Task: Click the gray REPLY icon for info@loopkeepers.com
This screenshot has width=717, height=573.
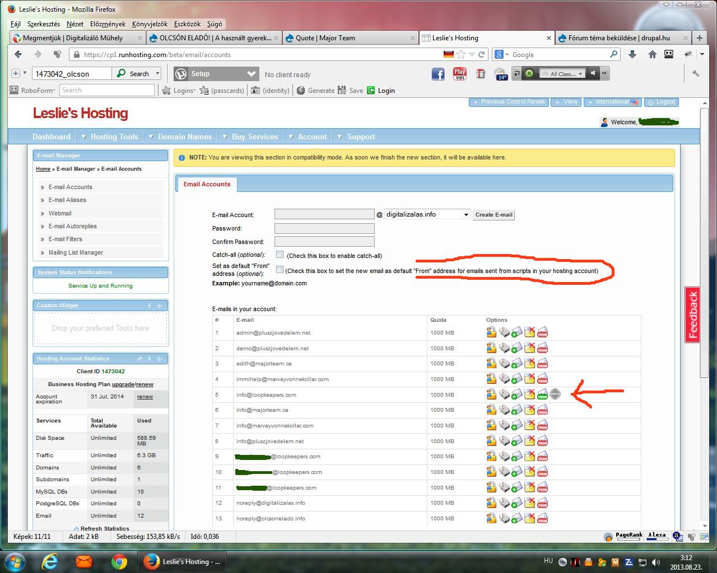Action: tap(555, 394)
